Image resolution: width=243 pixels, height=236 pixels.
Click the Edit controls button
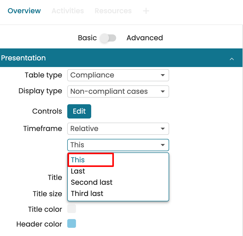point(79,111)
